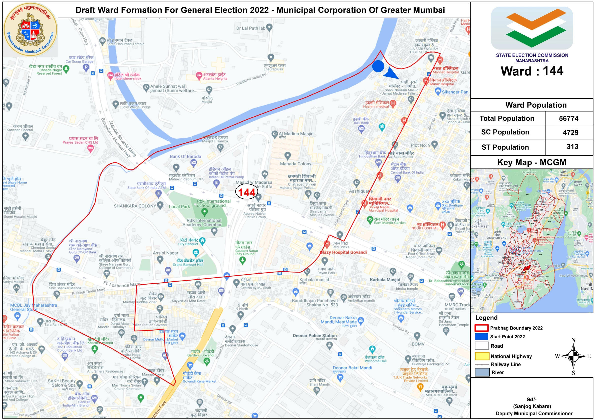Click the Deonar Police Station label
Image resolution: width=595 pixels, height=420 pixels.
[315, 335]
